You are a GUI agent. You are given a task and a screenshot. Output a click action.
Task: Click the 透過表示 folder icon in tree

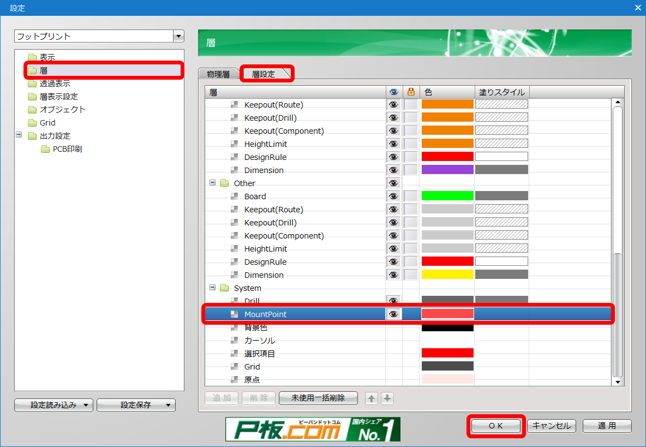(x=32, y=84)
